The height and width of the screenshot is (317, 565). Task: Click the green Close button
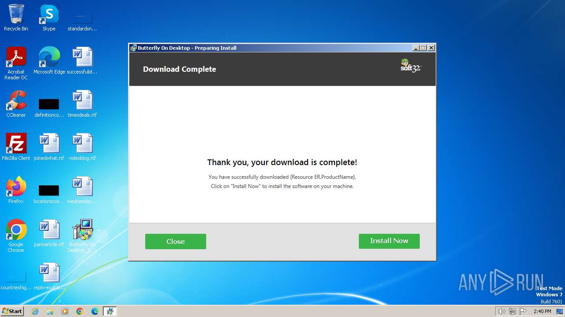point(175,241)
